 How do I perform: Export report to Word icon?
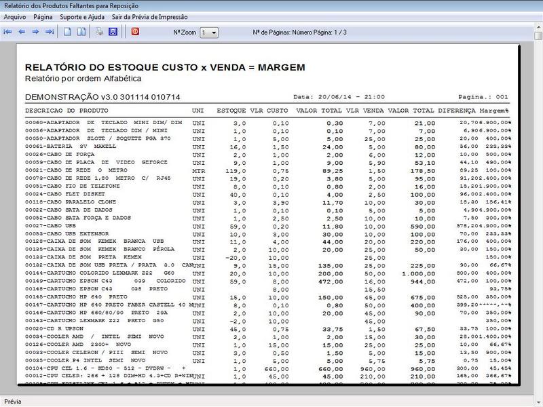point(113,32)
